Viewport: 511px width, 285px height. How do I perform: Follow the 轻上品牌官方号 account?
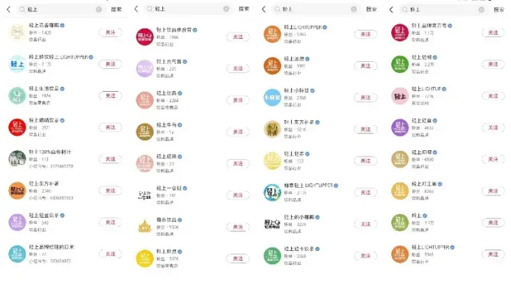pos(493,33)
